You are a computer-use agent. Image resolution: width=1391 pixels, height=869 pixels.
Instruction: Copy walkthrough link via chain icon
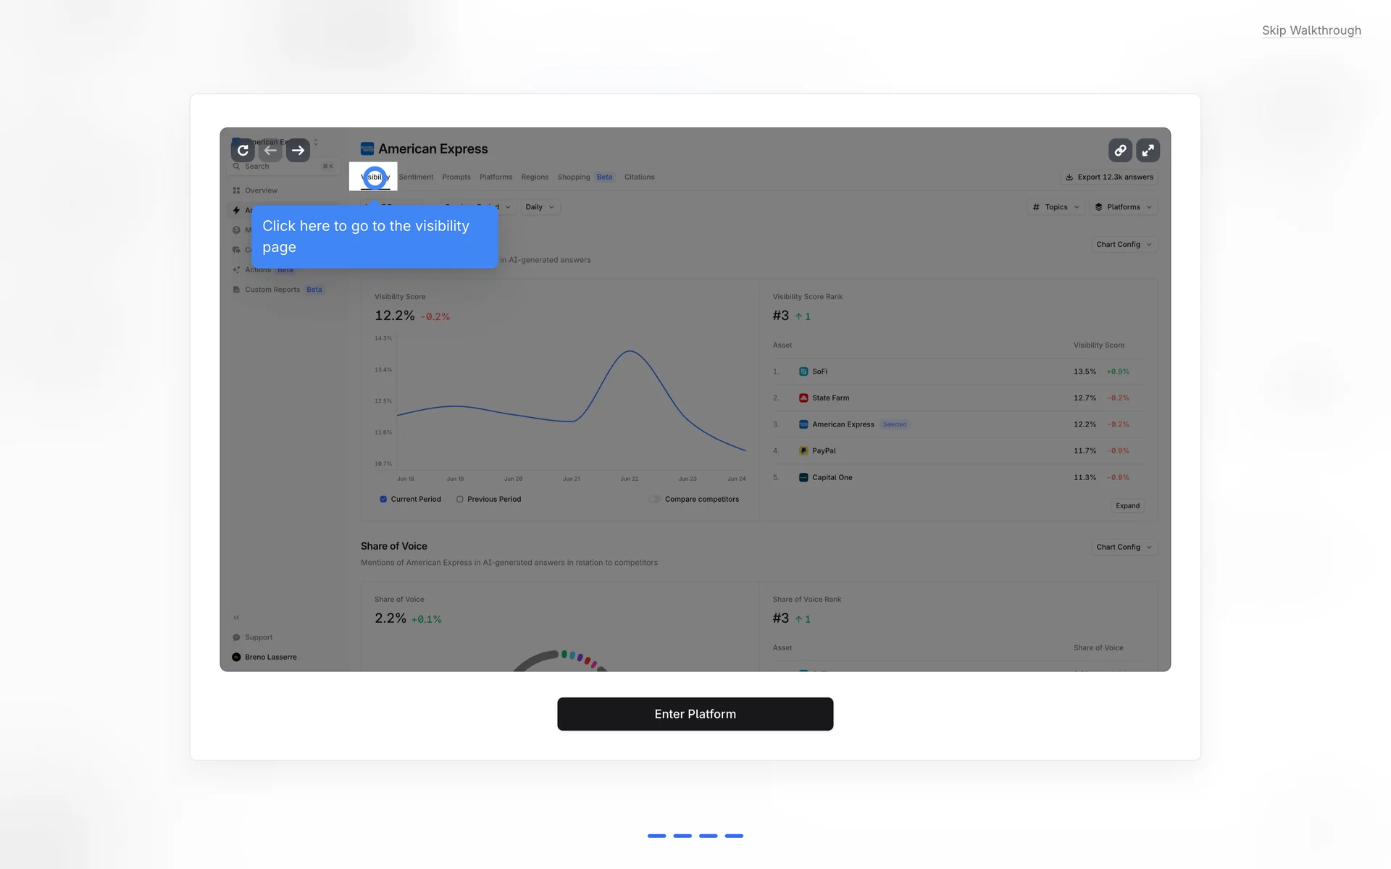click(x=1120, y=151)
